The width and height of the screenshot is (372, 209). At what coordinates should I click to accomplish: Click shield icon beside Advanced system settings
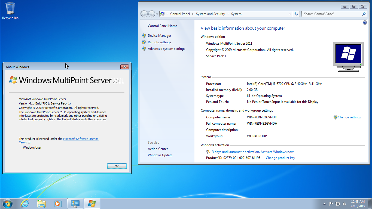[x=144, y=49]
